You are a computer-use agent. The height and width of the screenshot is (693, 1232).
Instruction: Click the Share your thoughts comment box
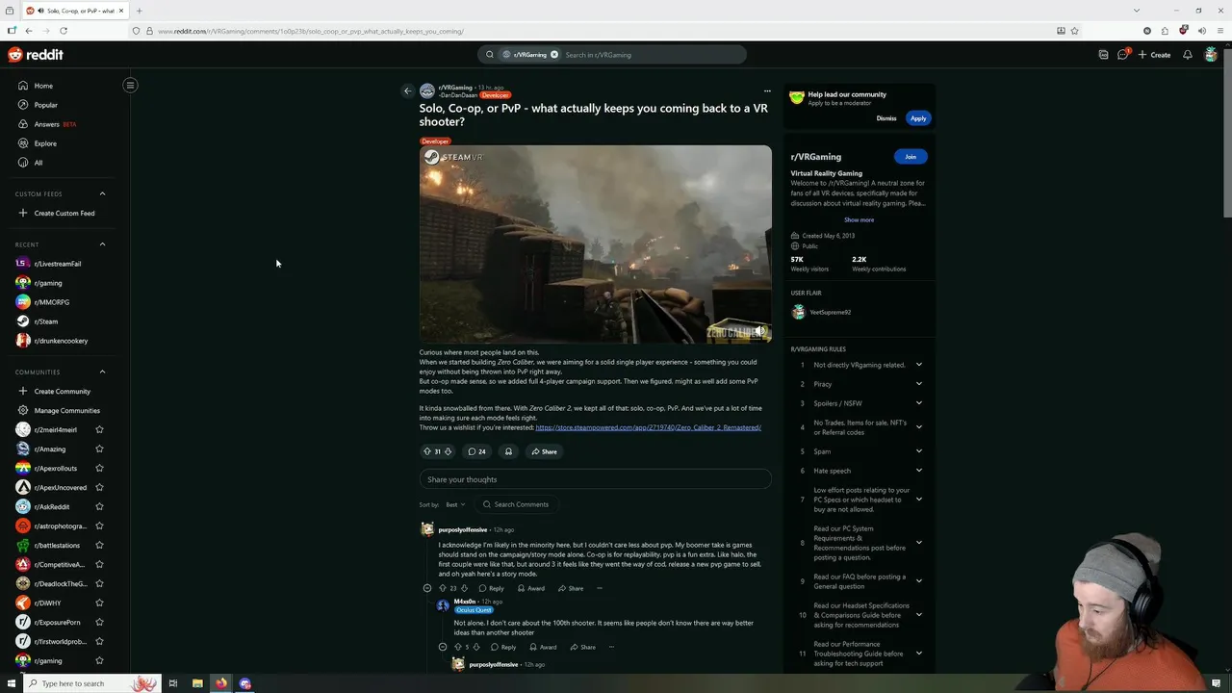click(595, 479)
